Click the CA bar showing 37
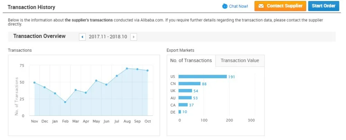The height and width of the screenshot is (140, 346). 183,105
